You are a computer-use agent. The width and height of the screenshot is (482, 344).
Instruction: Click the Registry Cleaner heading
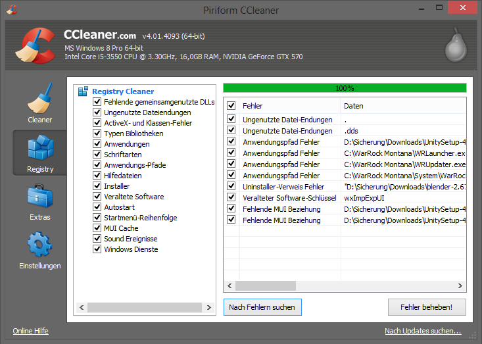pos(123,91)
